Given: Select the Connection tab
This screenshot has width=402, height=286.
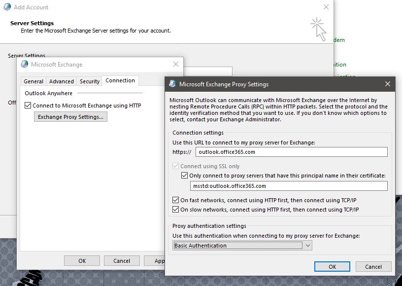Looking at the screenshot, I should coord(120,80).
